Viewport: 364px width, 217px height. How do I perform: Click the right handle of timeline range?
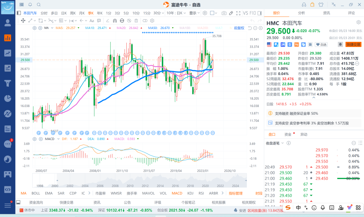tap(246, 180)
